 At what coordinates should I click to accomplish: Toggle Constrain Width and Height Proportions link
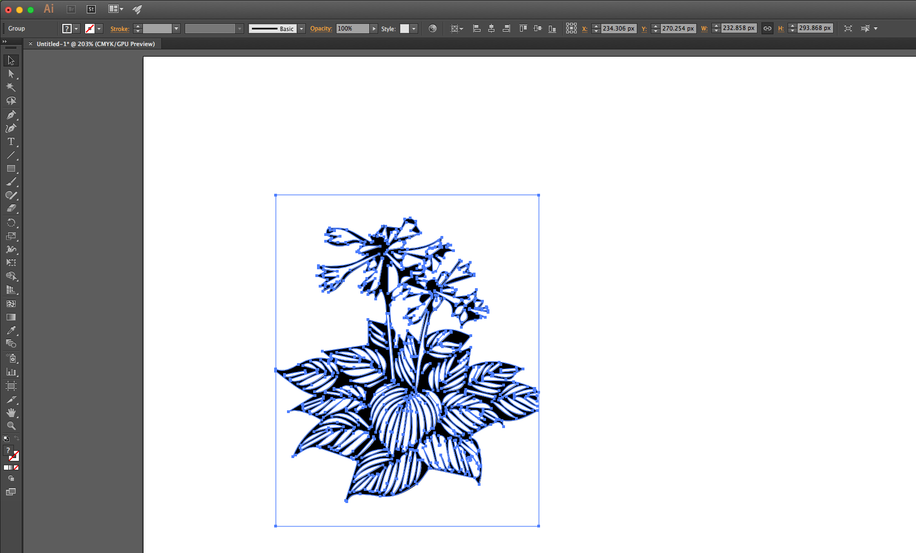[x=768, y=28]
